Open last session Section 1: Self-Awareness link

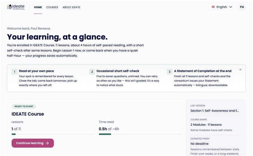[214, 111]
